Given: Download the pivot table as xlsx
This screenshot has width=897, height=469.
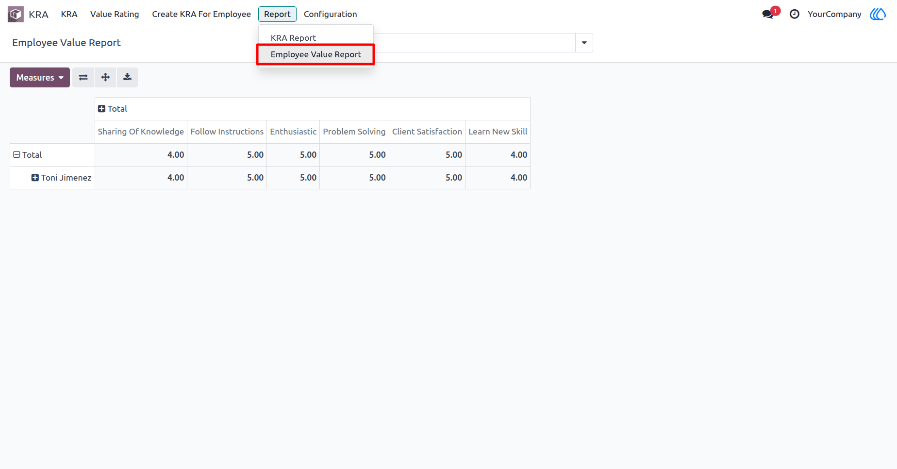Looking at the screenshot, I should [x=127, y=77].
